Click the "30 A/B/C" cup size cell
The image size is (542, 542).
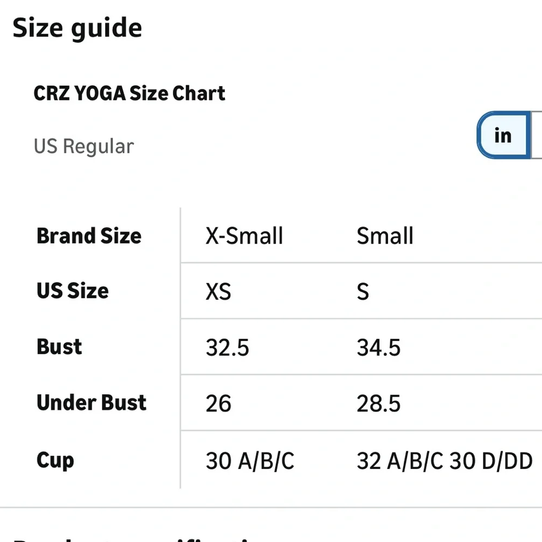click(x=250, y=461)
